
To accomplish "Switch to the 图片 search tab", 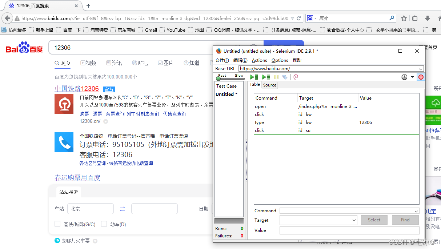I will pyautogui.click(x=166, y=63).
